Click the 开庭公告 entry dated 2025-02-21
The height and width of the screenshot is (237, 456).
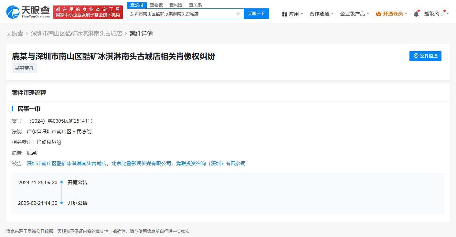78,203
